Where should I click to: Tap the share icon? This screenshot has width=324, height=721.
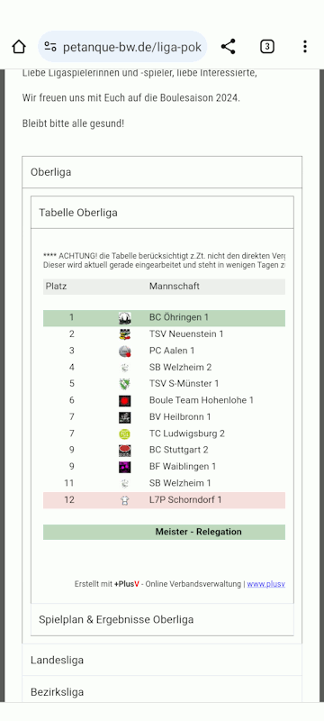[x=228, y=47]
